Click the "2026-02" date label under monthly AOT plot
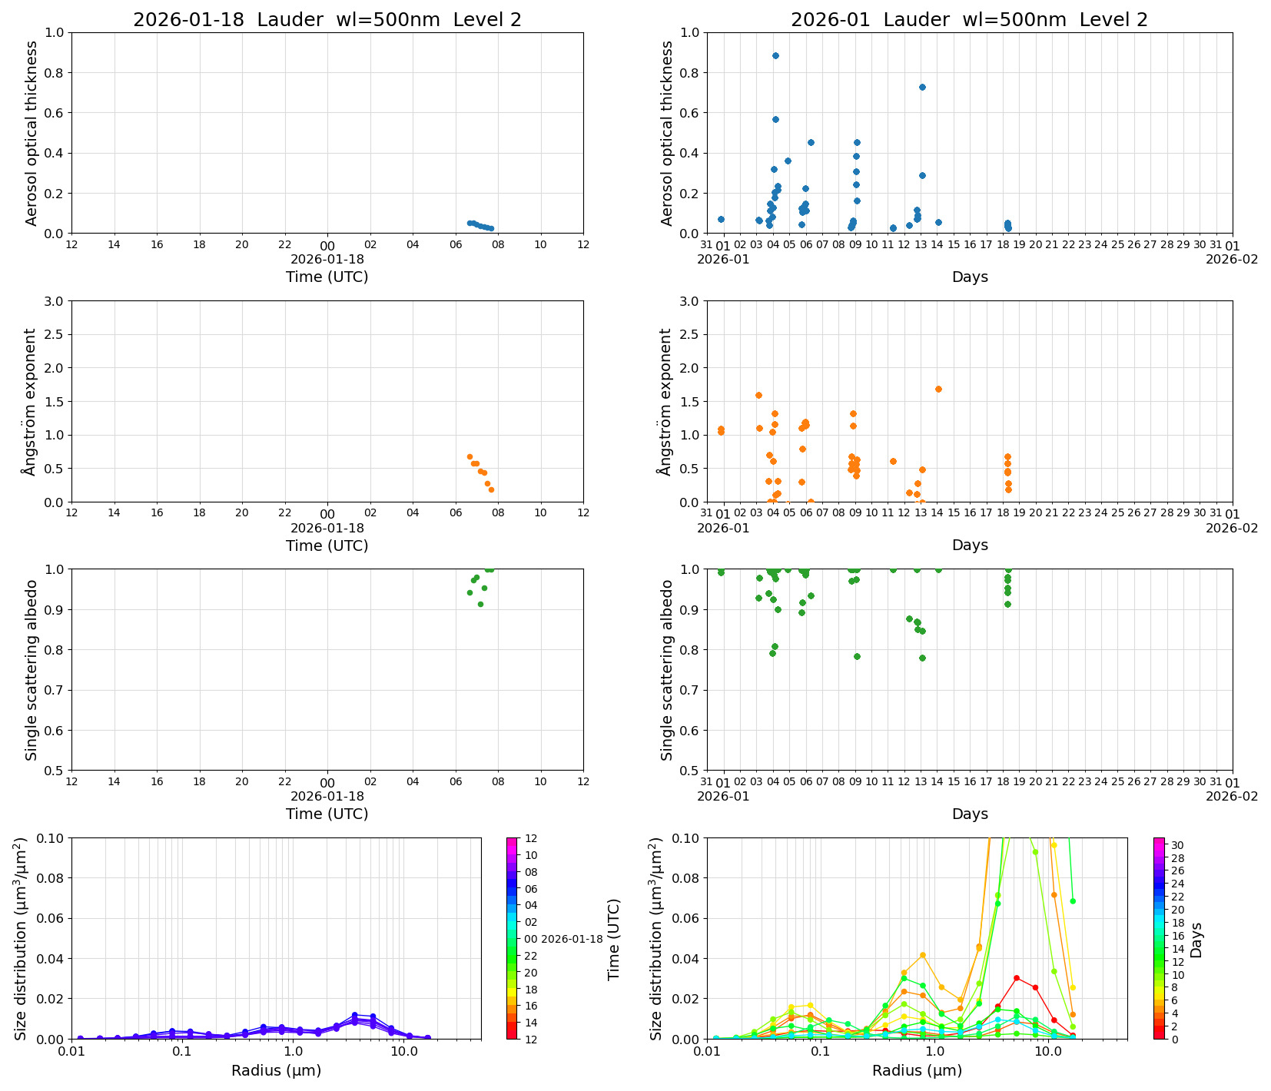1271x1091 pixels. (x=1231, y=259)
